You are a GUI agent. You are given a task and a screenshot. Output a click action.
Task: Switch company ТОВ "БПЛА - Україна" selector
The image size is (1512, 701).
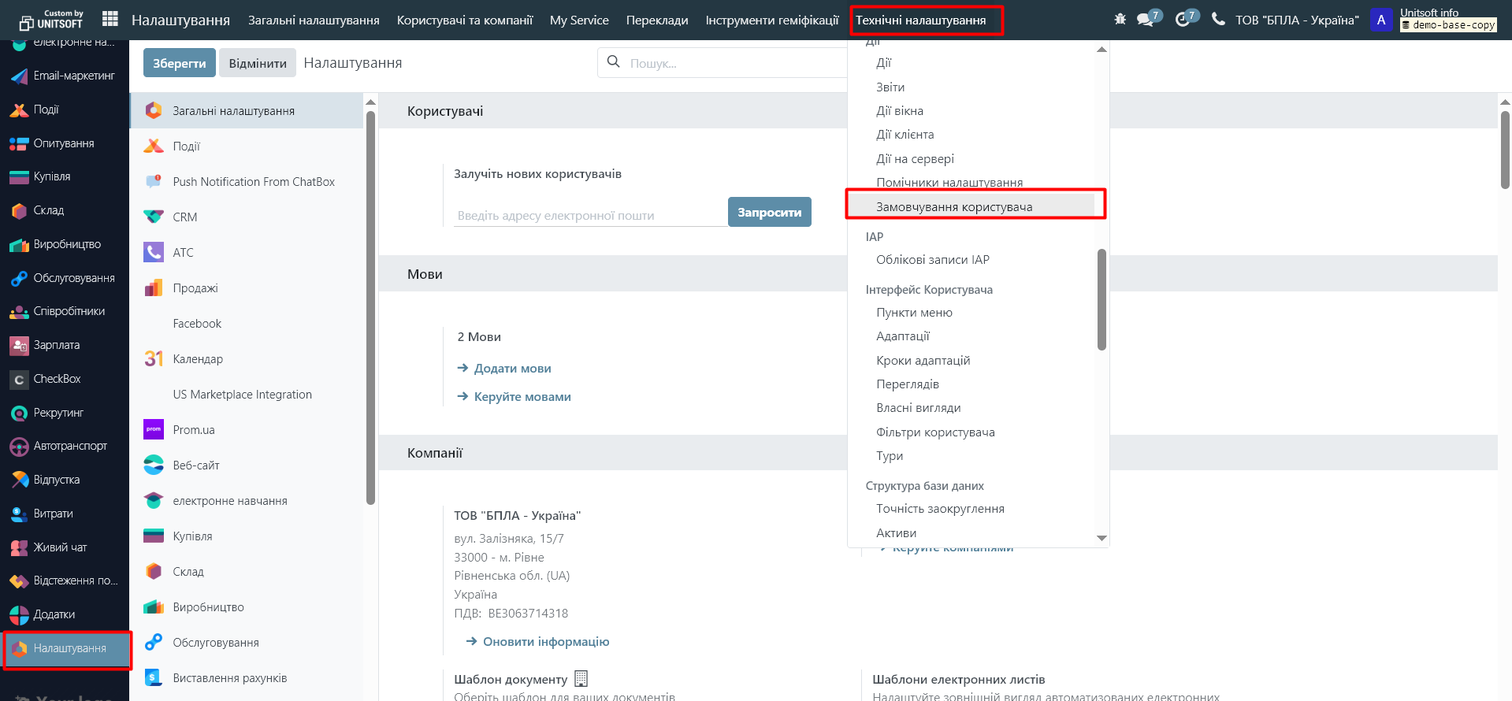click(1296, 20)
